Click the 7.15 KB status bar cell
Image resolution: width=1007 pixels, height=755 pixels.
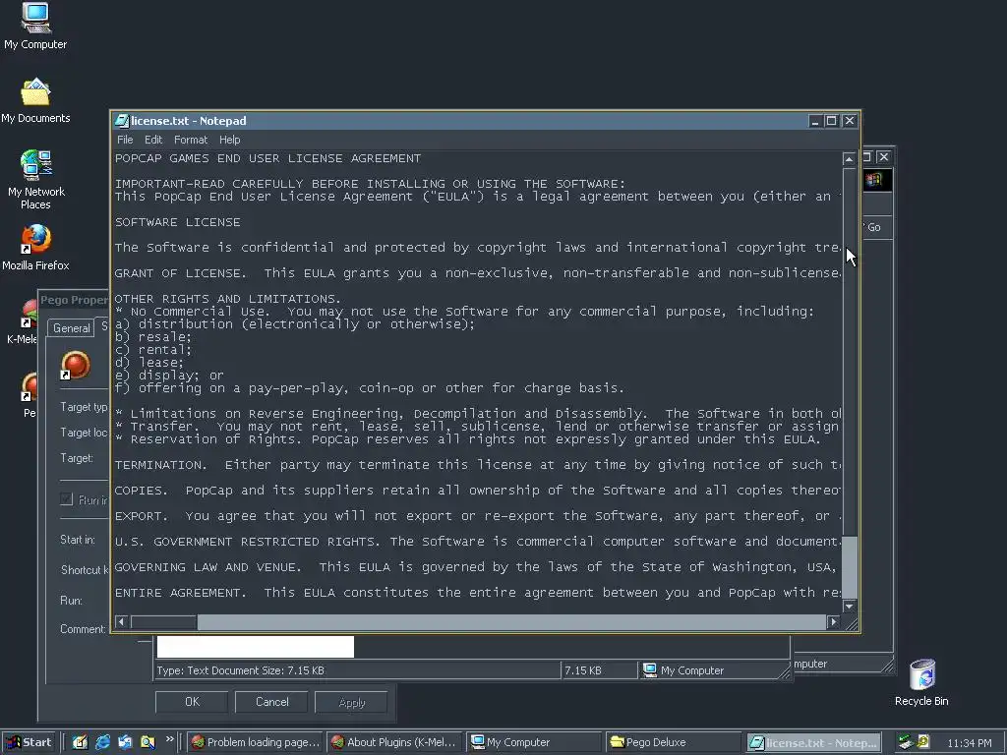pos(599,670)
